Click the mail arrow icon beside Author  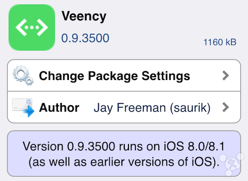click(23, 108)
